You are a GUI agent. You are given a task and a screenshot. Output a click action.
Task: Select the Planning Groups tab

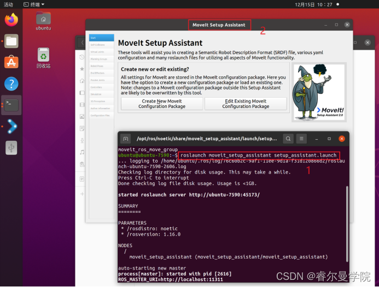point(102,59)
